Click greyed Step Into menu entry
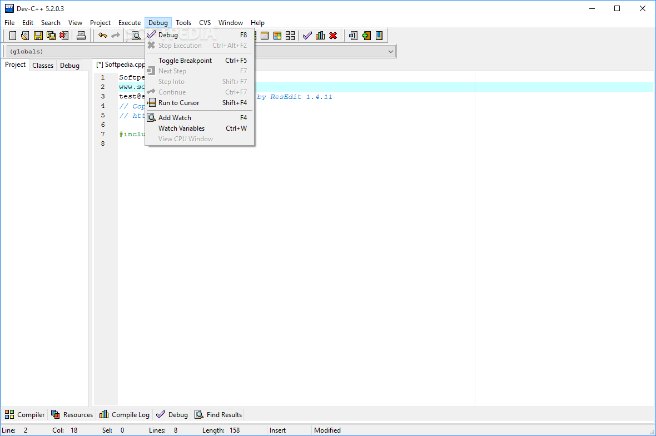Viewport: 656px width, 436px height. click(x=200, y=82)
